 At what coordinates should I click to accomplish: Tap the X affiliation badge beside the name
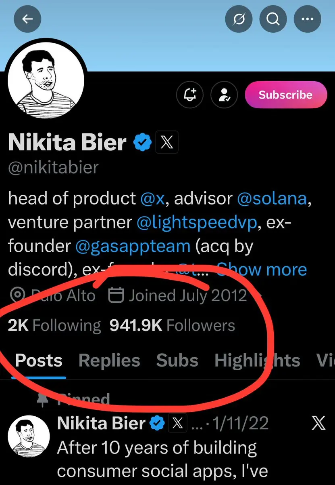(x=166, y=143)
